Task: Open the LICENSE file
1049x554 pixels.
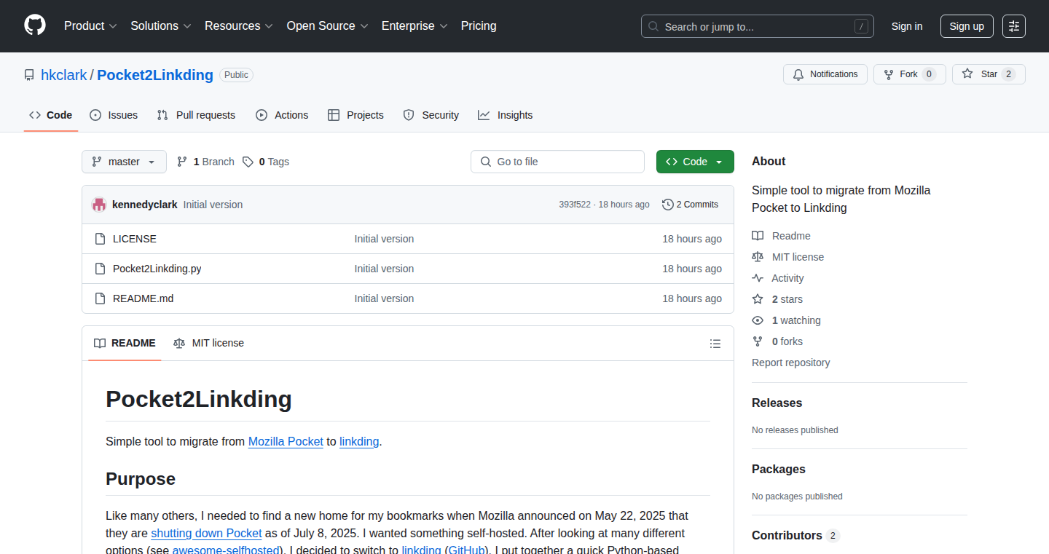Action: tap(135, 239)
